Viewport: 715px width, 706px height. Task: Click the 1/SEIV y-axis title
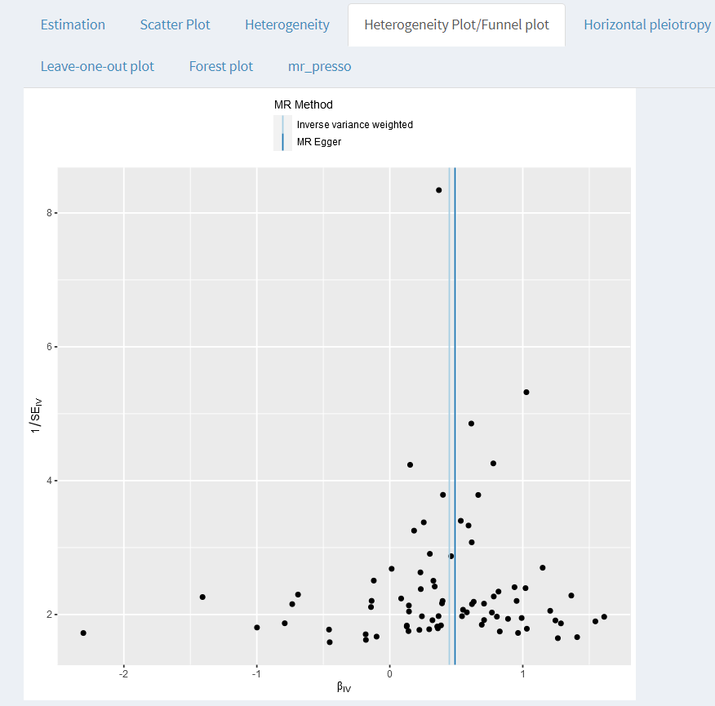point(38,415)
